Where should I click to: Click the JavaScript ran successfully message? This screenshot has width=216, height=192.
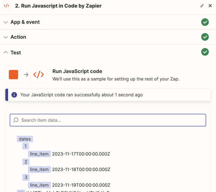(82, 95)
